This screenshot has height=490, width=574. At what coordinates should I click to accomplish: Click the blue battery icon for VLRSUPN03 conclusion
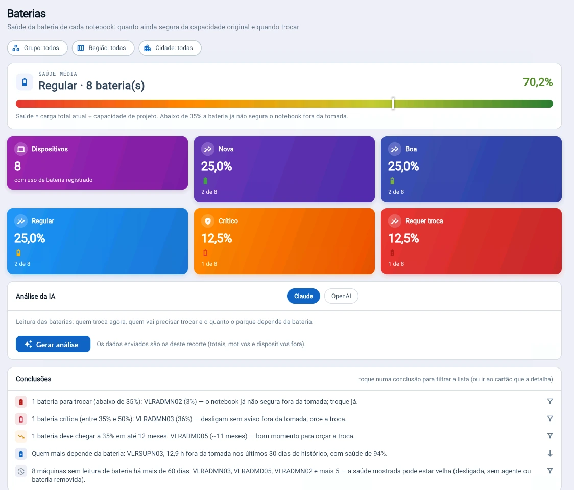[21, 454]
